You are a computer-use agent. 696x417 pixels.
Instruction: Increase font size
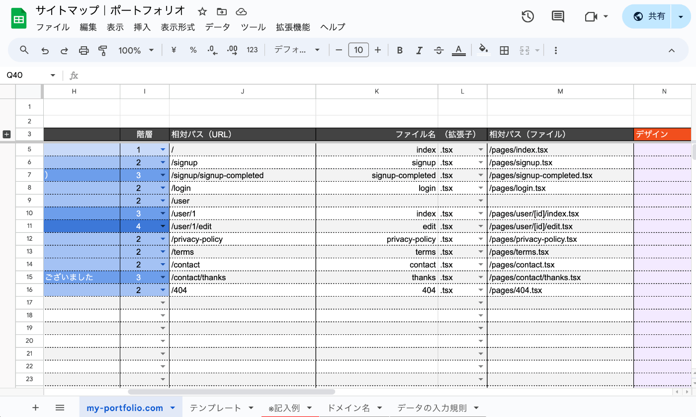coord(378,50)
